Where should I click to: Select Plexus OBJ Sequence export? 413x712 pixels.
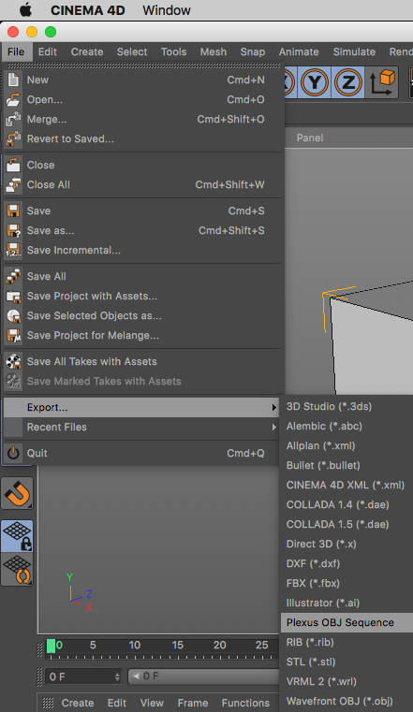coord(347,622)
